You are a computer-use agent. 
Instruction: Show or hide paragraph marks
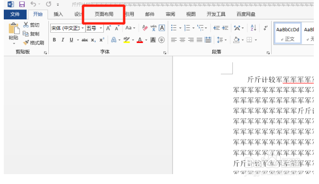point(265,28)
